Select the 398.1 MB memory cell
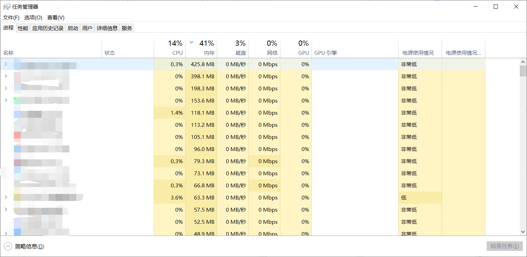This screenshot has width=527, height=257. [x=201, y=76]
